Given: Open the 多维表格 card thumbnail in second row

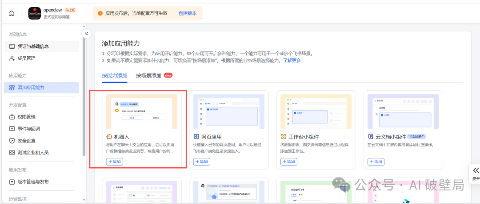Looking at the screenshot, I should click(x=142, y=192).
